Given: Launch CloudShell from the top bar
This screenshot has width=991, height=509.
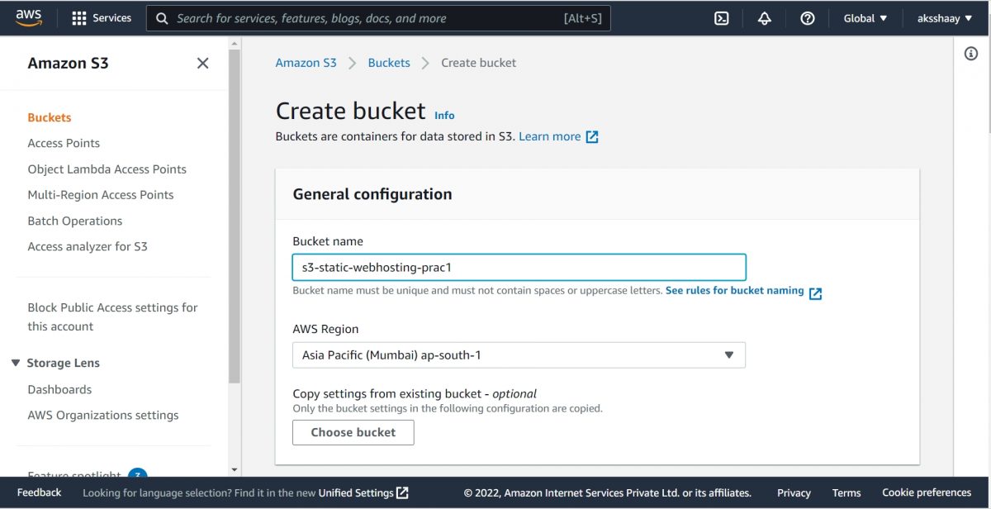Looking at the screenshot, I should point(721,17).
